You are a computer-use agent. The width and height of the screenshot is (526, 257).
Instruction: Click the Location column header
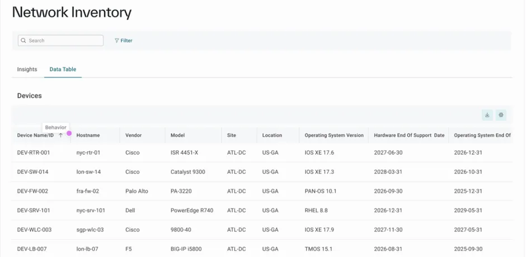point(272,135)
